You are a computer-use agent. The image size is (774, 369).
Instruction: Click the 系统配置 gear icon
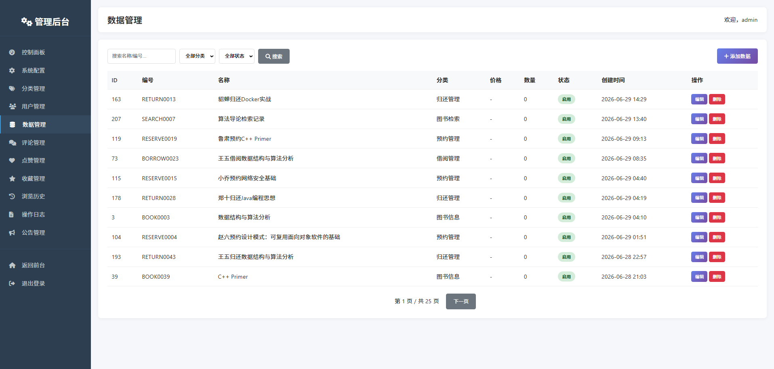coord(12,71)
